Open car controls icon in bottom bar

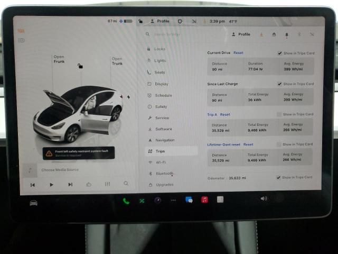click(x=33, y=203)
